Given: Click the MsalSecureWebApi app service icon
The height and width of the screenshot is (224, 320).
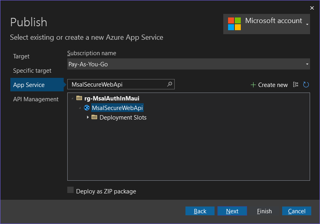Looking at the screenshot, I should coord(87,108).
